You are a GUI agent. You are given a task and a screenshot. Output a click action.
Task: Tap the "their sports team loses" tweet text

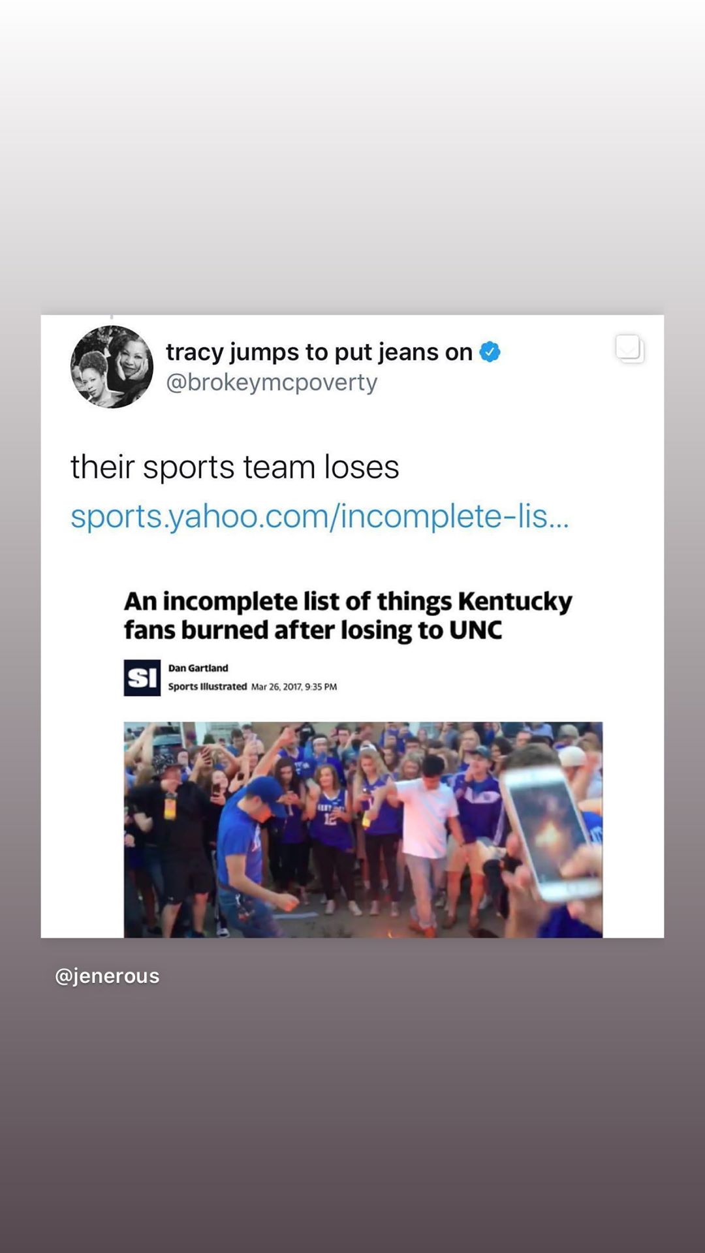[x=234, y=467]
